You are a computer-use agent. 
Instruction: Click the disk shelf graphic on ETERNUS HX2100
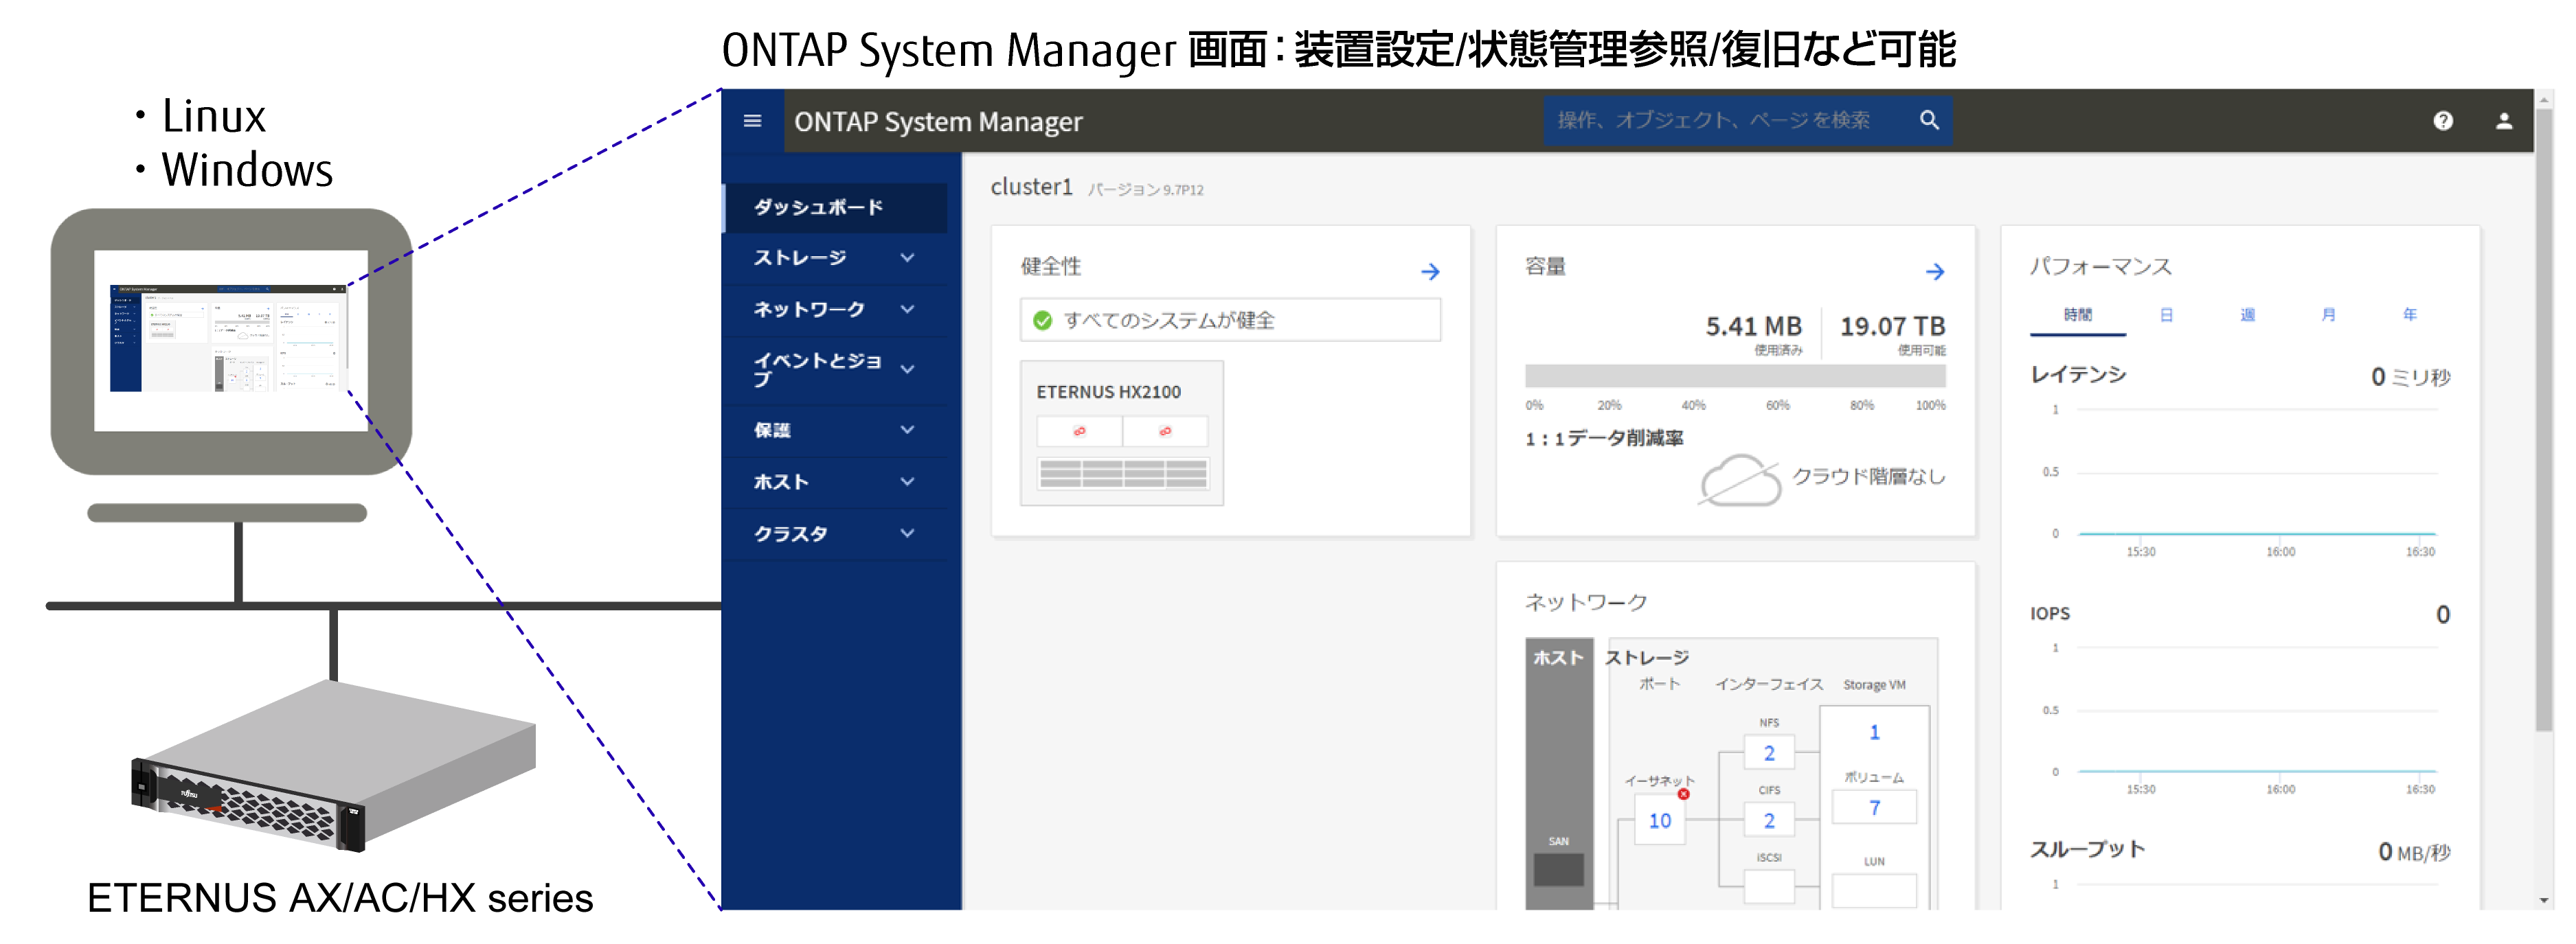click(x=1122, y=474)
